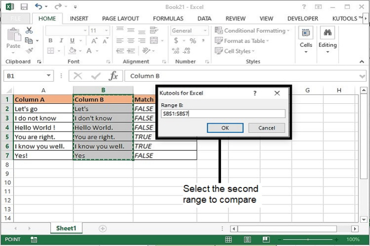Select the Sheet1 tab
The image size is (370, 246).
pyautogui.click(x=66, y=228)
